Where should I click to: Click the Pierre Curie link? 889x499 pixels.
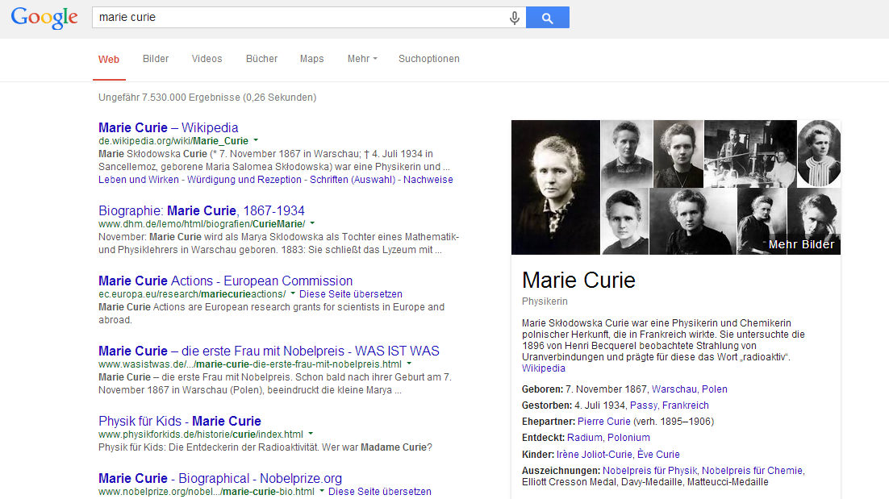coord(603,422)
